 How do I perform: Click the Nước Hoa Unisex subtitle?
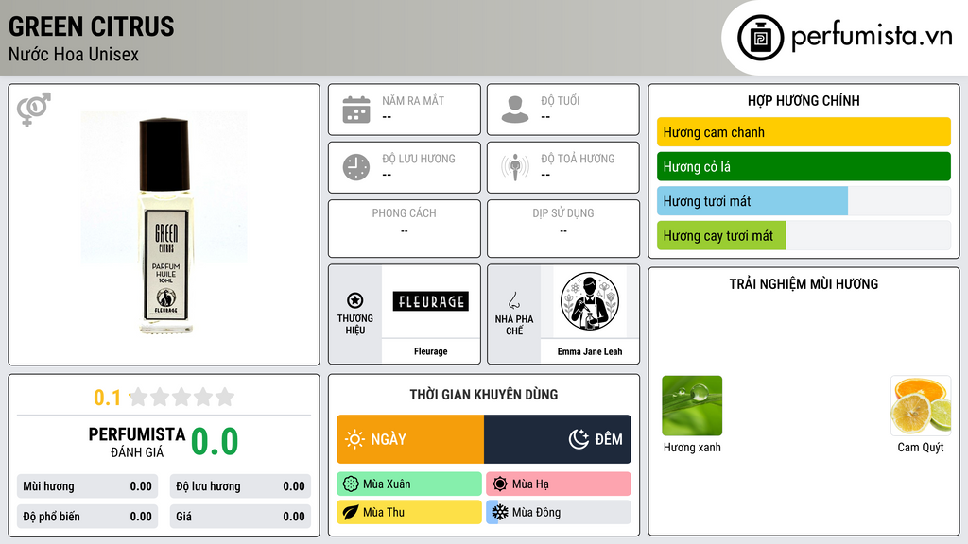tap(74, 54)
